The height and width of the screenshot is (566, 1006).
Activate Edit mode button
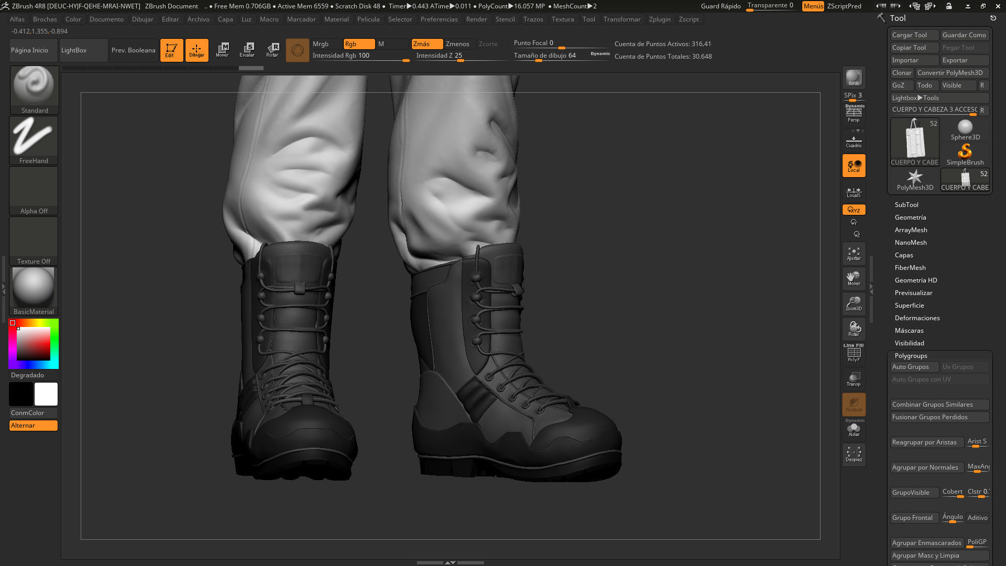pyautogui.click(x=171, y=50)
